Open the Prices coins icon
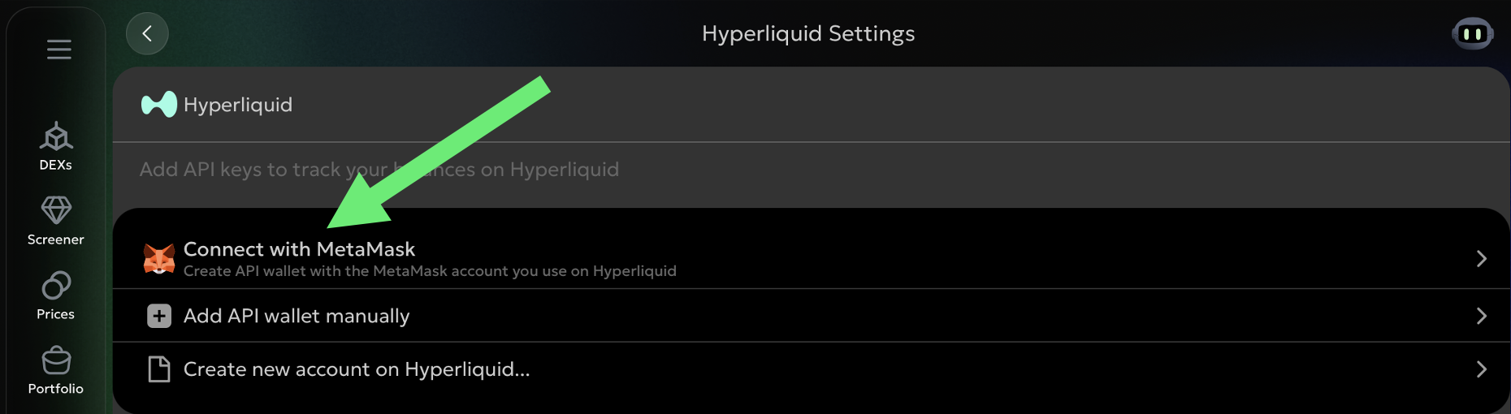The image size is (1511, 414). [56, 286]
